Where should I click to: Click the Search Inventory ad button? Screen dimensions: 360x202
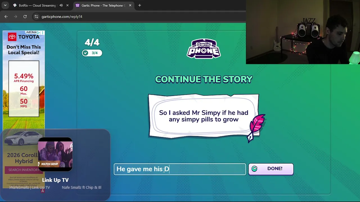(x=24, y=170)
